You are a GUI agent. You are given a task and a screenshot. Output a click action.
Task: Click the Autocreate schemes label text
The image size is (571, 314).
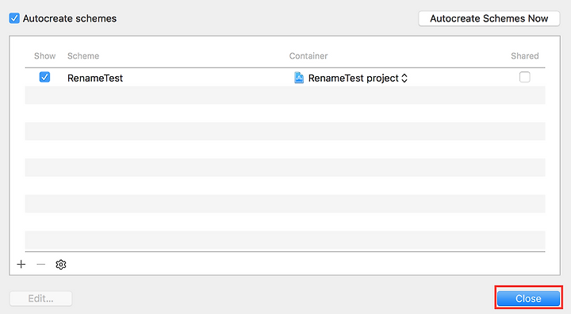pos(70,18)
